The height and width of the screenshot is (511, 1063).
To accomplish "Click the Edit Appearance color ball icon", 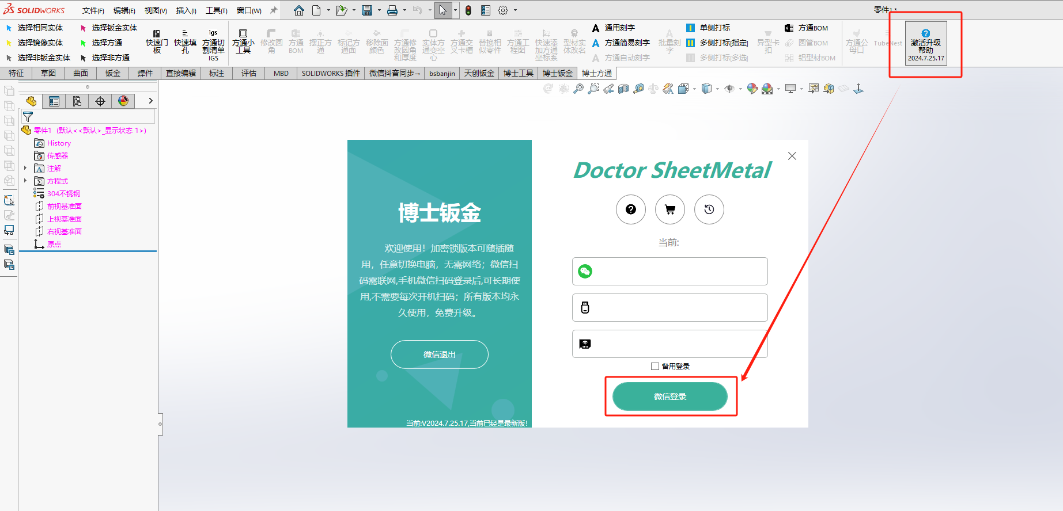I will (752, 89).
